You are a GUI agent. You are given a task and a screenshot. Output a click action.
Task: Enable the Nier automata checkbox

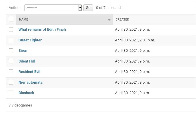(11, 82)
